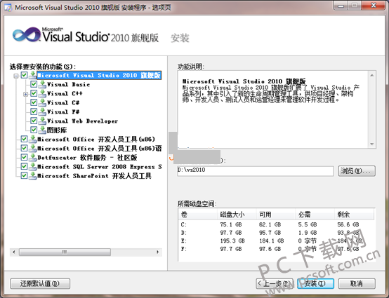Browse for install path with 浏览 button

tap(357, 171)
